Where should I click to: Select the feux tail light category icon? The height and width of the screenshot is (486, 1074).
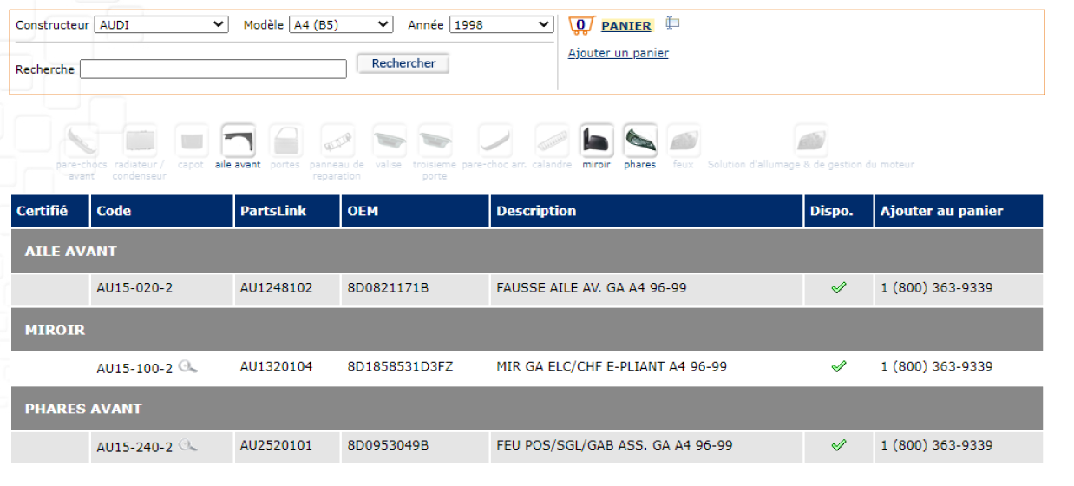pos(684,141)
